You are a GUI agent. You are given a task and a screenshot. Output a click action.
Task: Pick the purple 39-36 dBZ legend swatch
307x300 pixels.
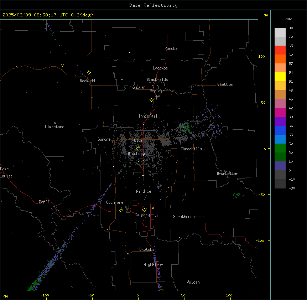coord(280,121)
